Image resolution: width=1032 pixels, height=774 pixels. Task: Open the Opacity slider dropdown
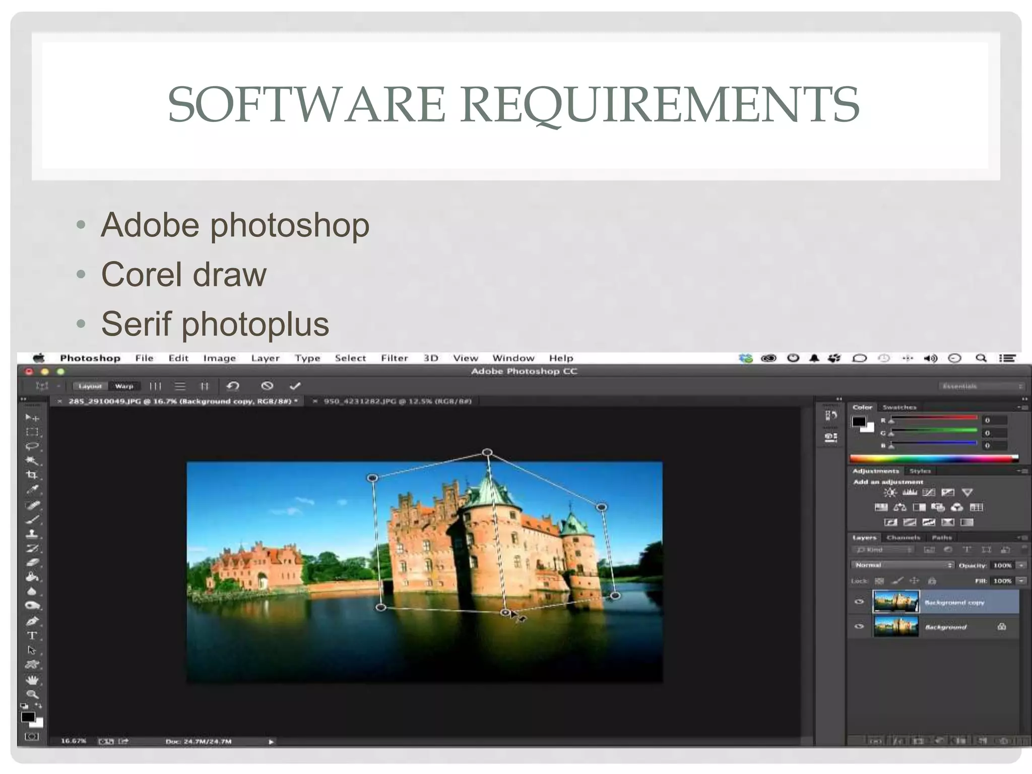(1021, 565)
